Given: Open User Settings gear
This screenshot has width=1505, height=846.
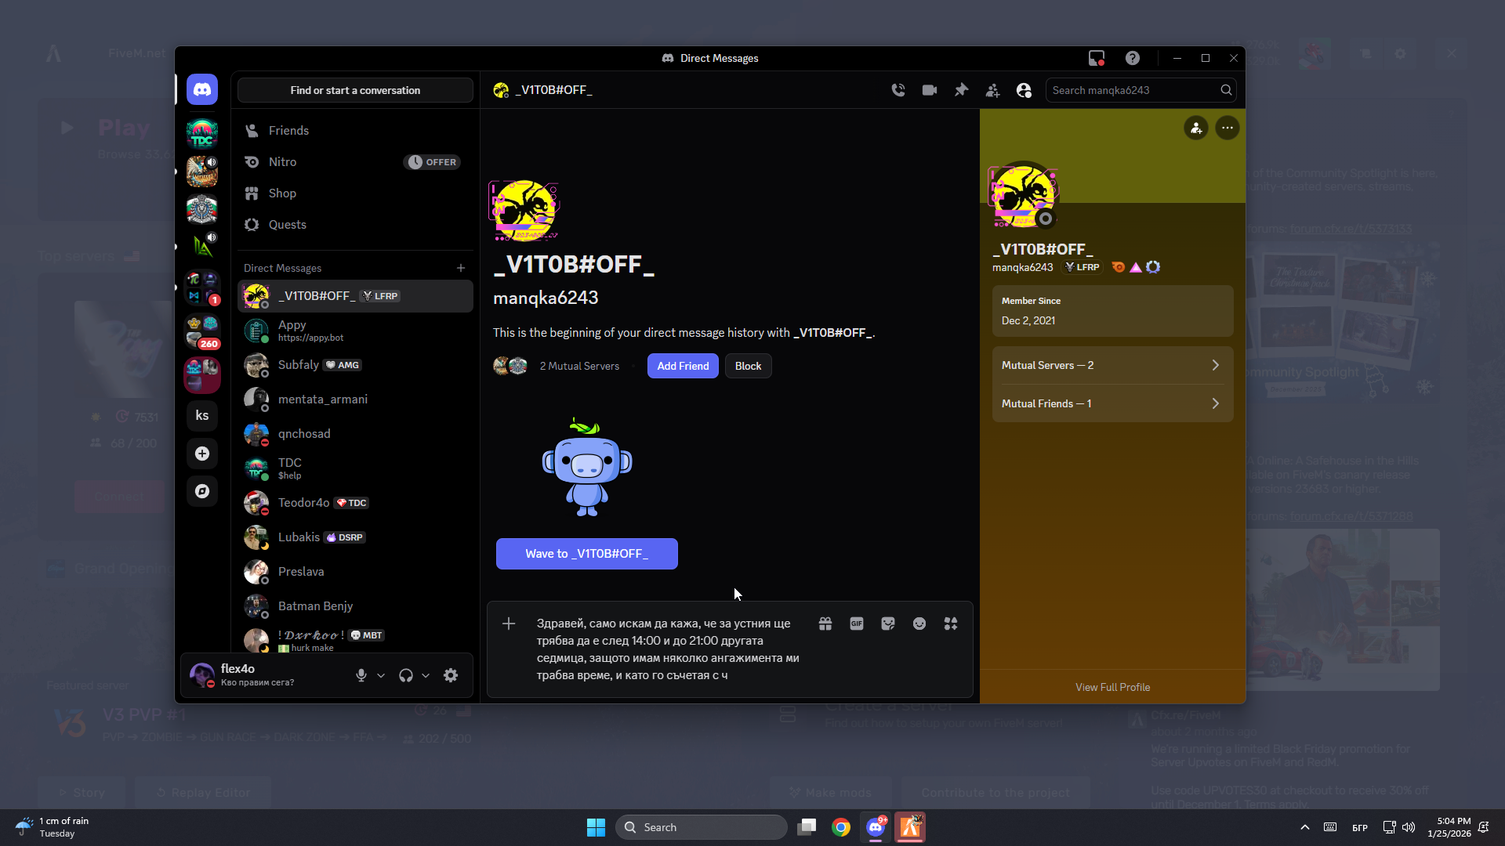Looking at the screenshot, I should pyautogui.click(x=451, y=675).
